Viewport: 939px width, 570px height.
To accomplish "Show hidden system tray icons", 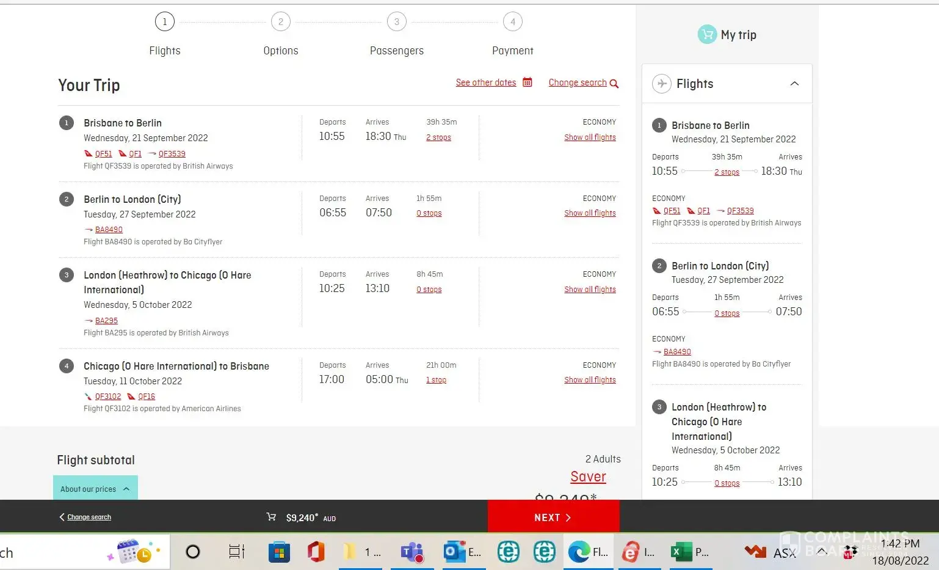I will pos(822,552).
